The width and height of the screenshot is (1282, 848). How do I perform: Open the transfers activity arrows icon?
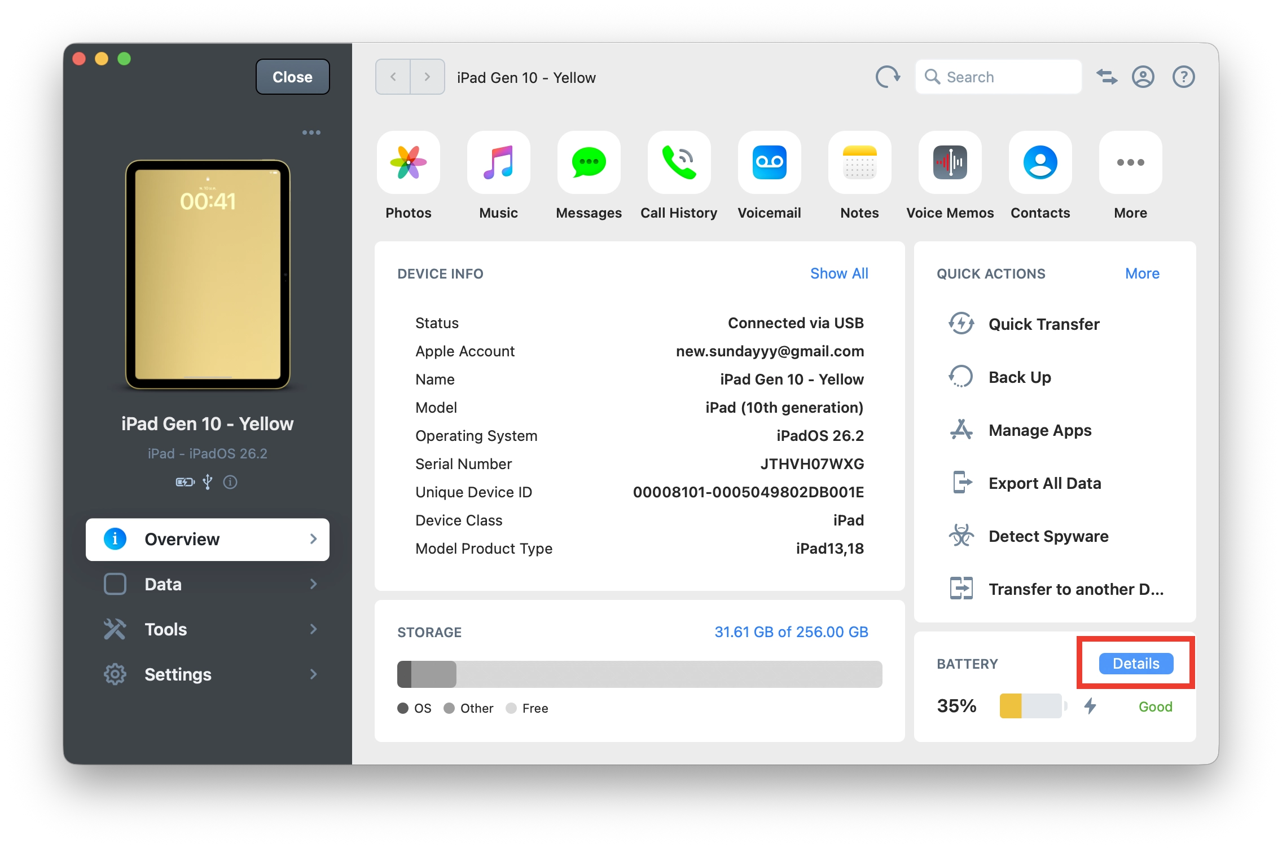1107,77
